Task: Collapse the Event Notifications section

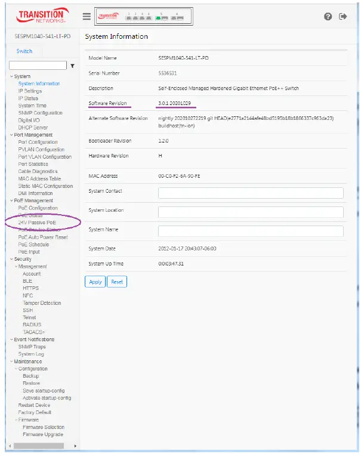Action: [11, 339]
